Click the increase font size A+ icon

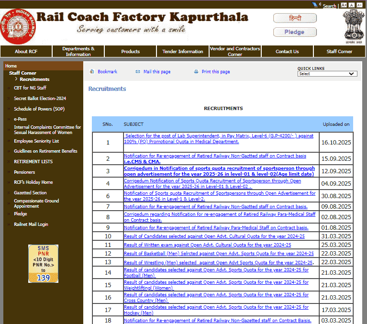click(344, 5)
